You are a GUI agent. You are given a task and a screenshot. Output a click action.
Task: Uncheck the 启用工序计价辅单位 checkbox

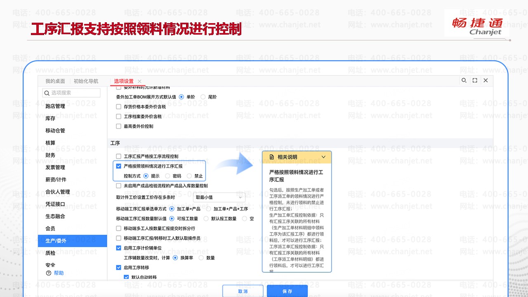point(119,248)
